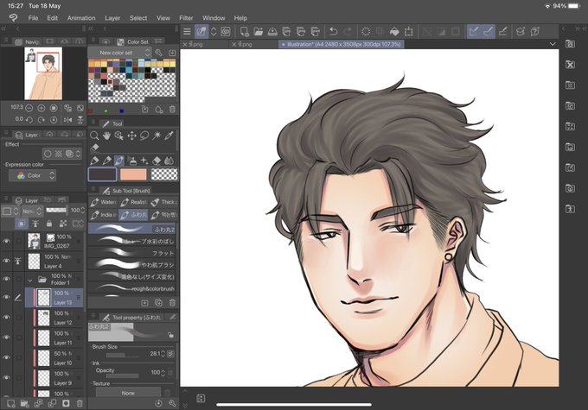Rotate canvas left in Navigator

(29, 120)
